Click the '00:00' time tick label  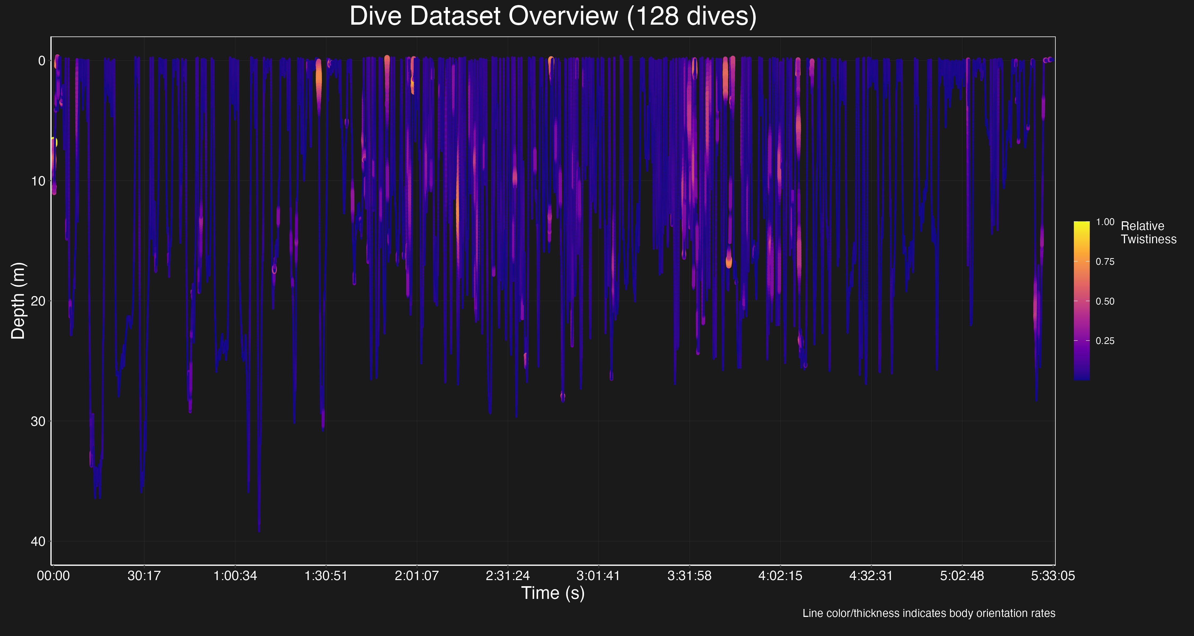[x=53, y=576]
